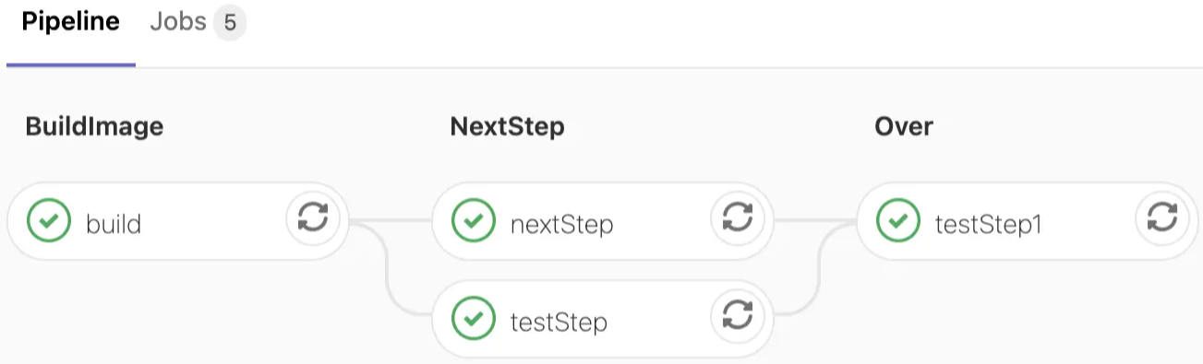Retry the testStep1 job
1203x364 pixels.
pyautogui.click(x=1161, y=220)
